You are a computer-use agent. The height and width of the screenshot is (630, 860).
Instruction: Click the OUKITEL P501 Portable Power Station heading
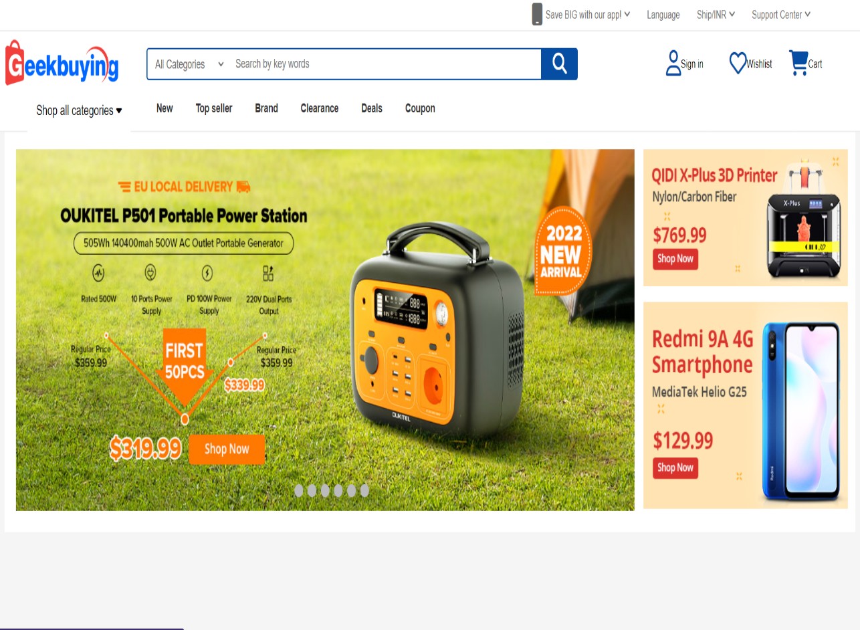(x=184, y=215)
